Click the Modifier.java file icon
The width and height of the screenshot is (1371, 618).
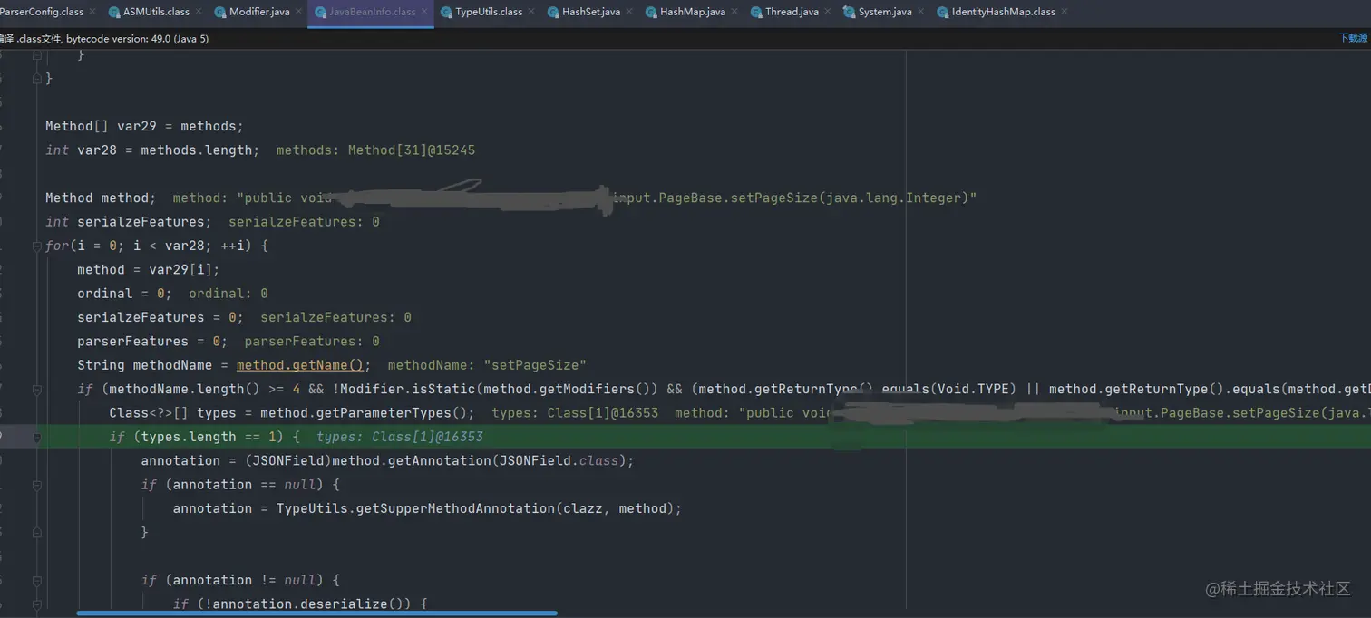tap(220, 12)
